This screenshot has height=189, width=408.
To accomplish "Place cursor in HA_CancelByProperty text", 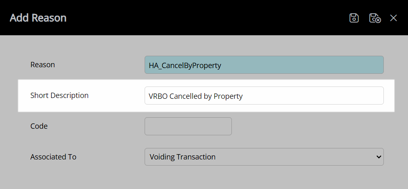I will (x=185, y=65).
